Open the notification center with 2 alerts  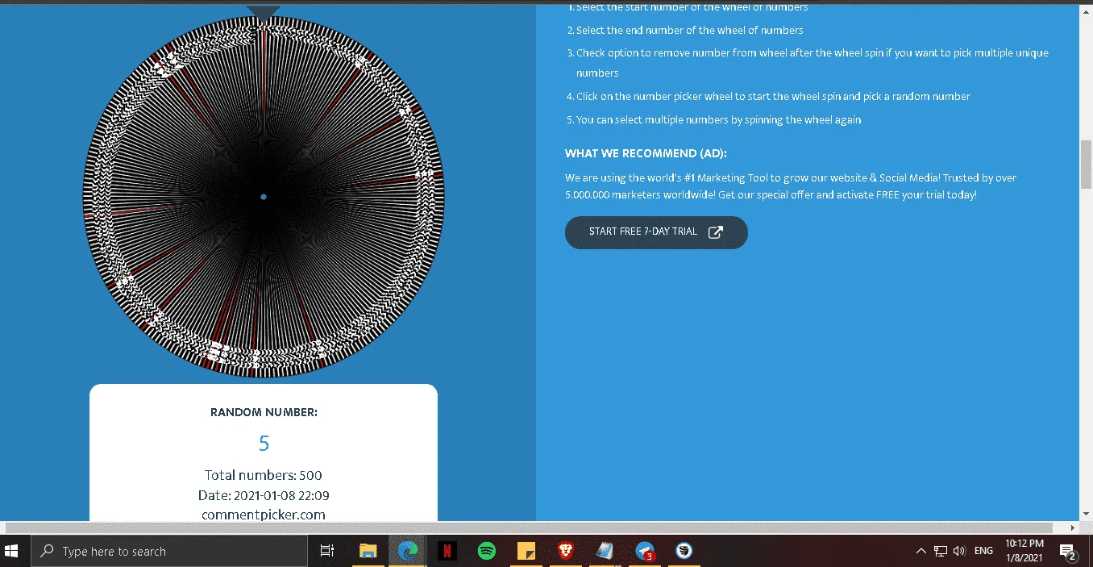[1068, 552]
